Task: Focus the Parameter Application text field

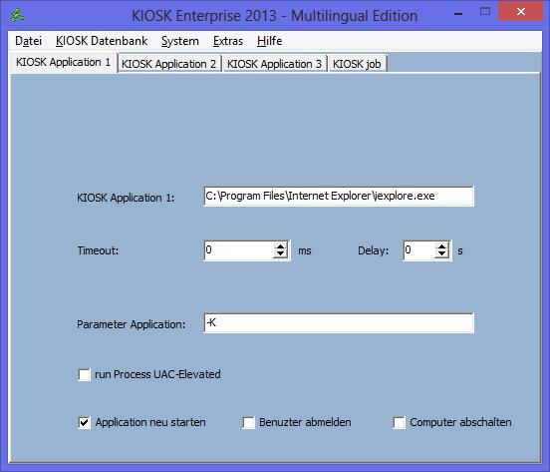Action: (x=339, y=323)
